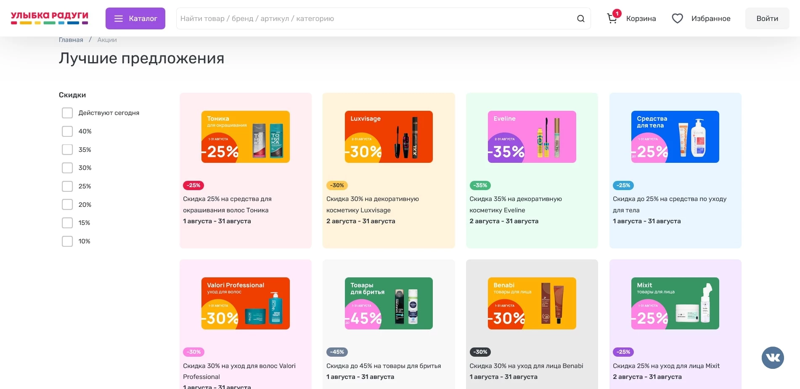Click the Войти button
The image size is (800, 389).
[x=767, y=18]
